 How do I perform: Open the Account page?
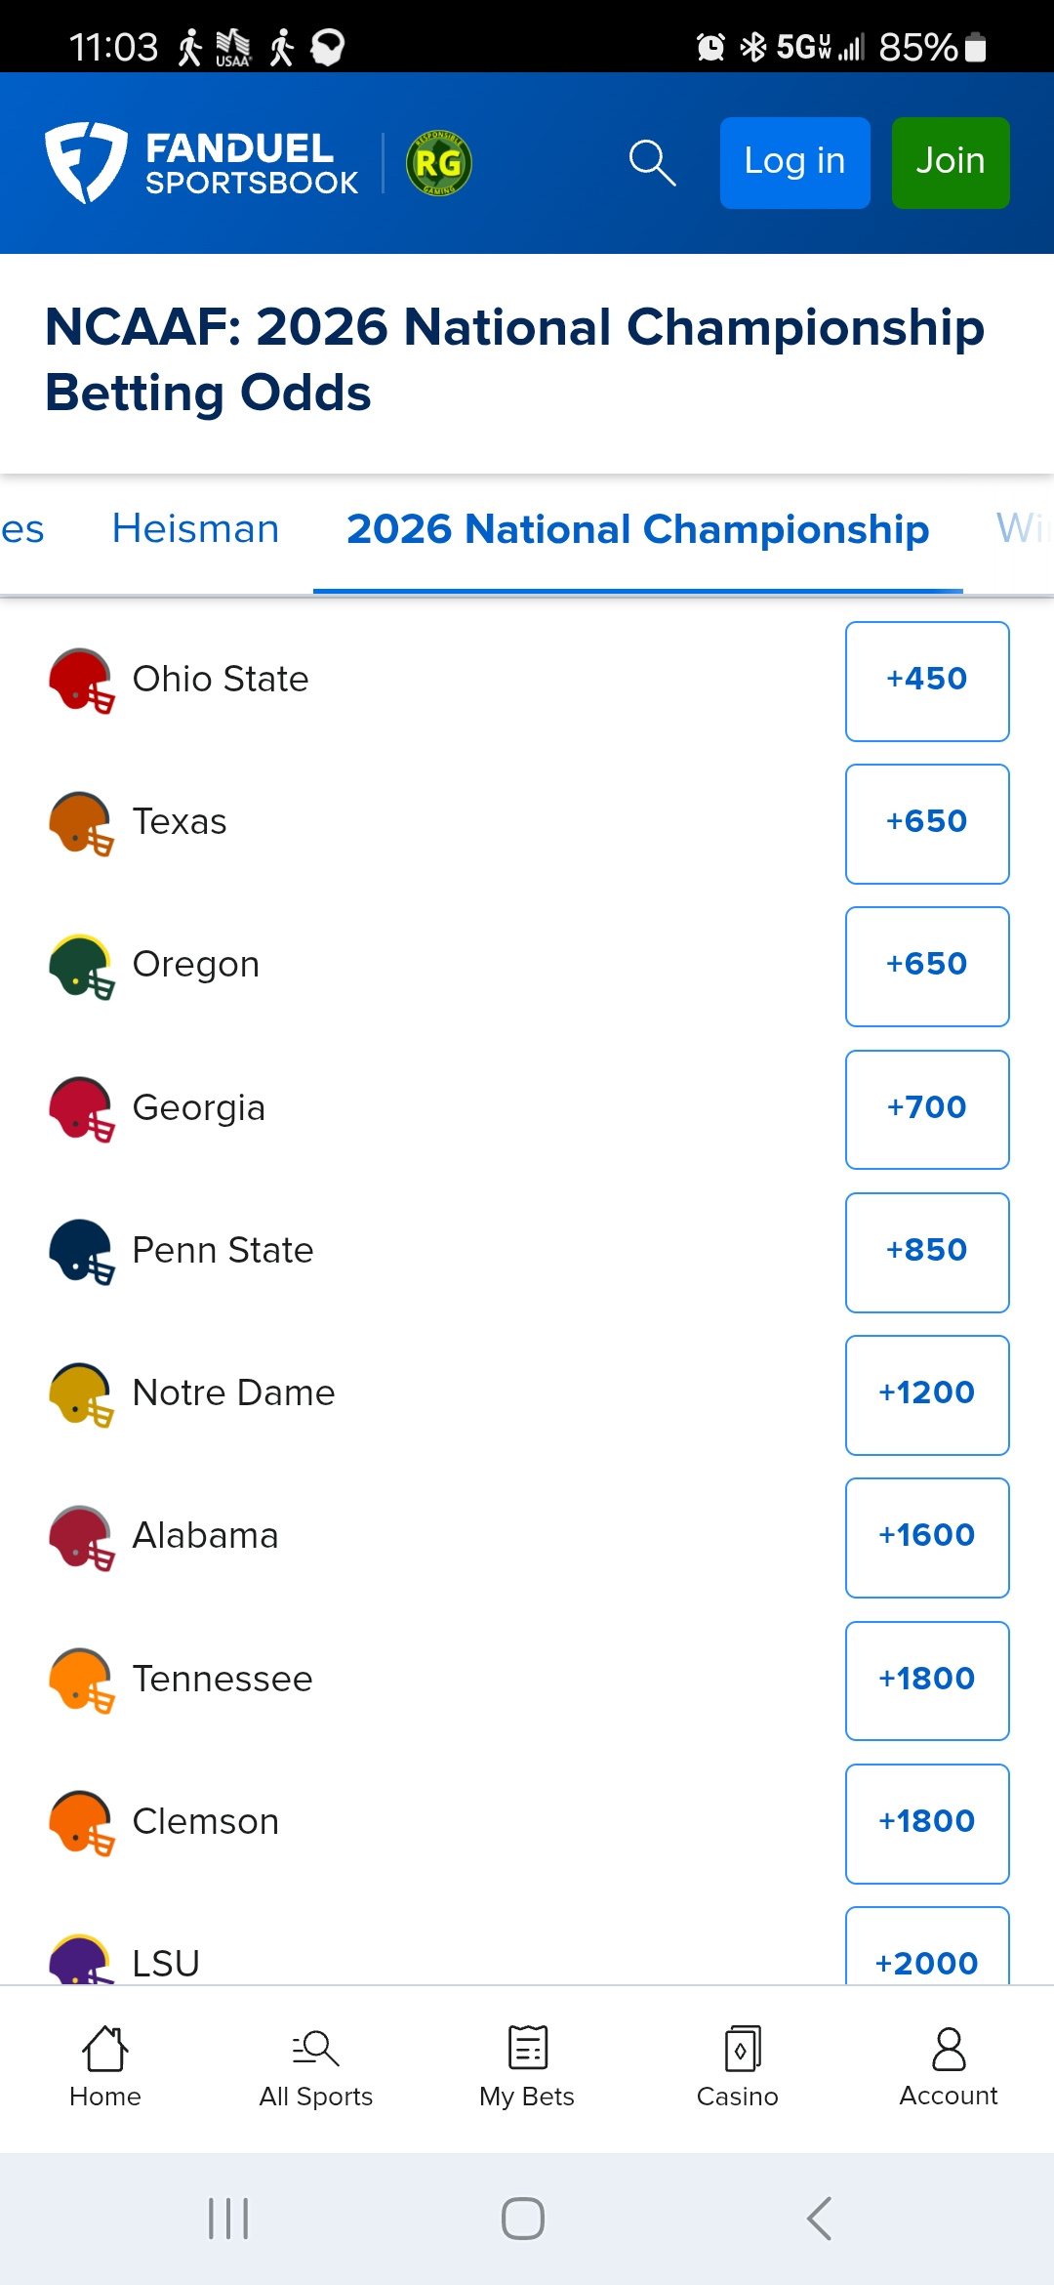(x=949, y=2066)
